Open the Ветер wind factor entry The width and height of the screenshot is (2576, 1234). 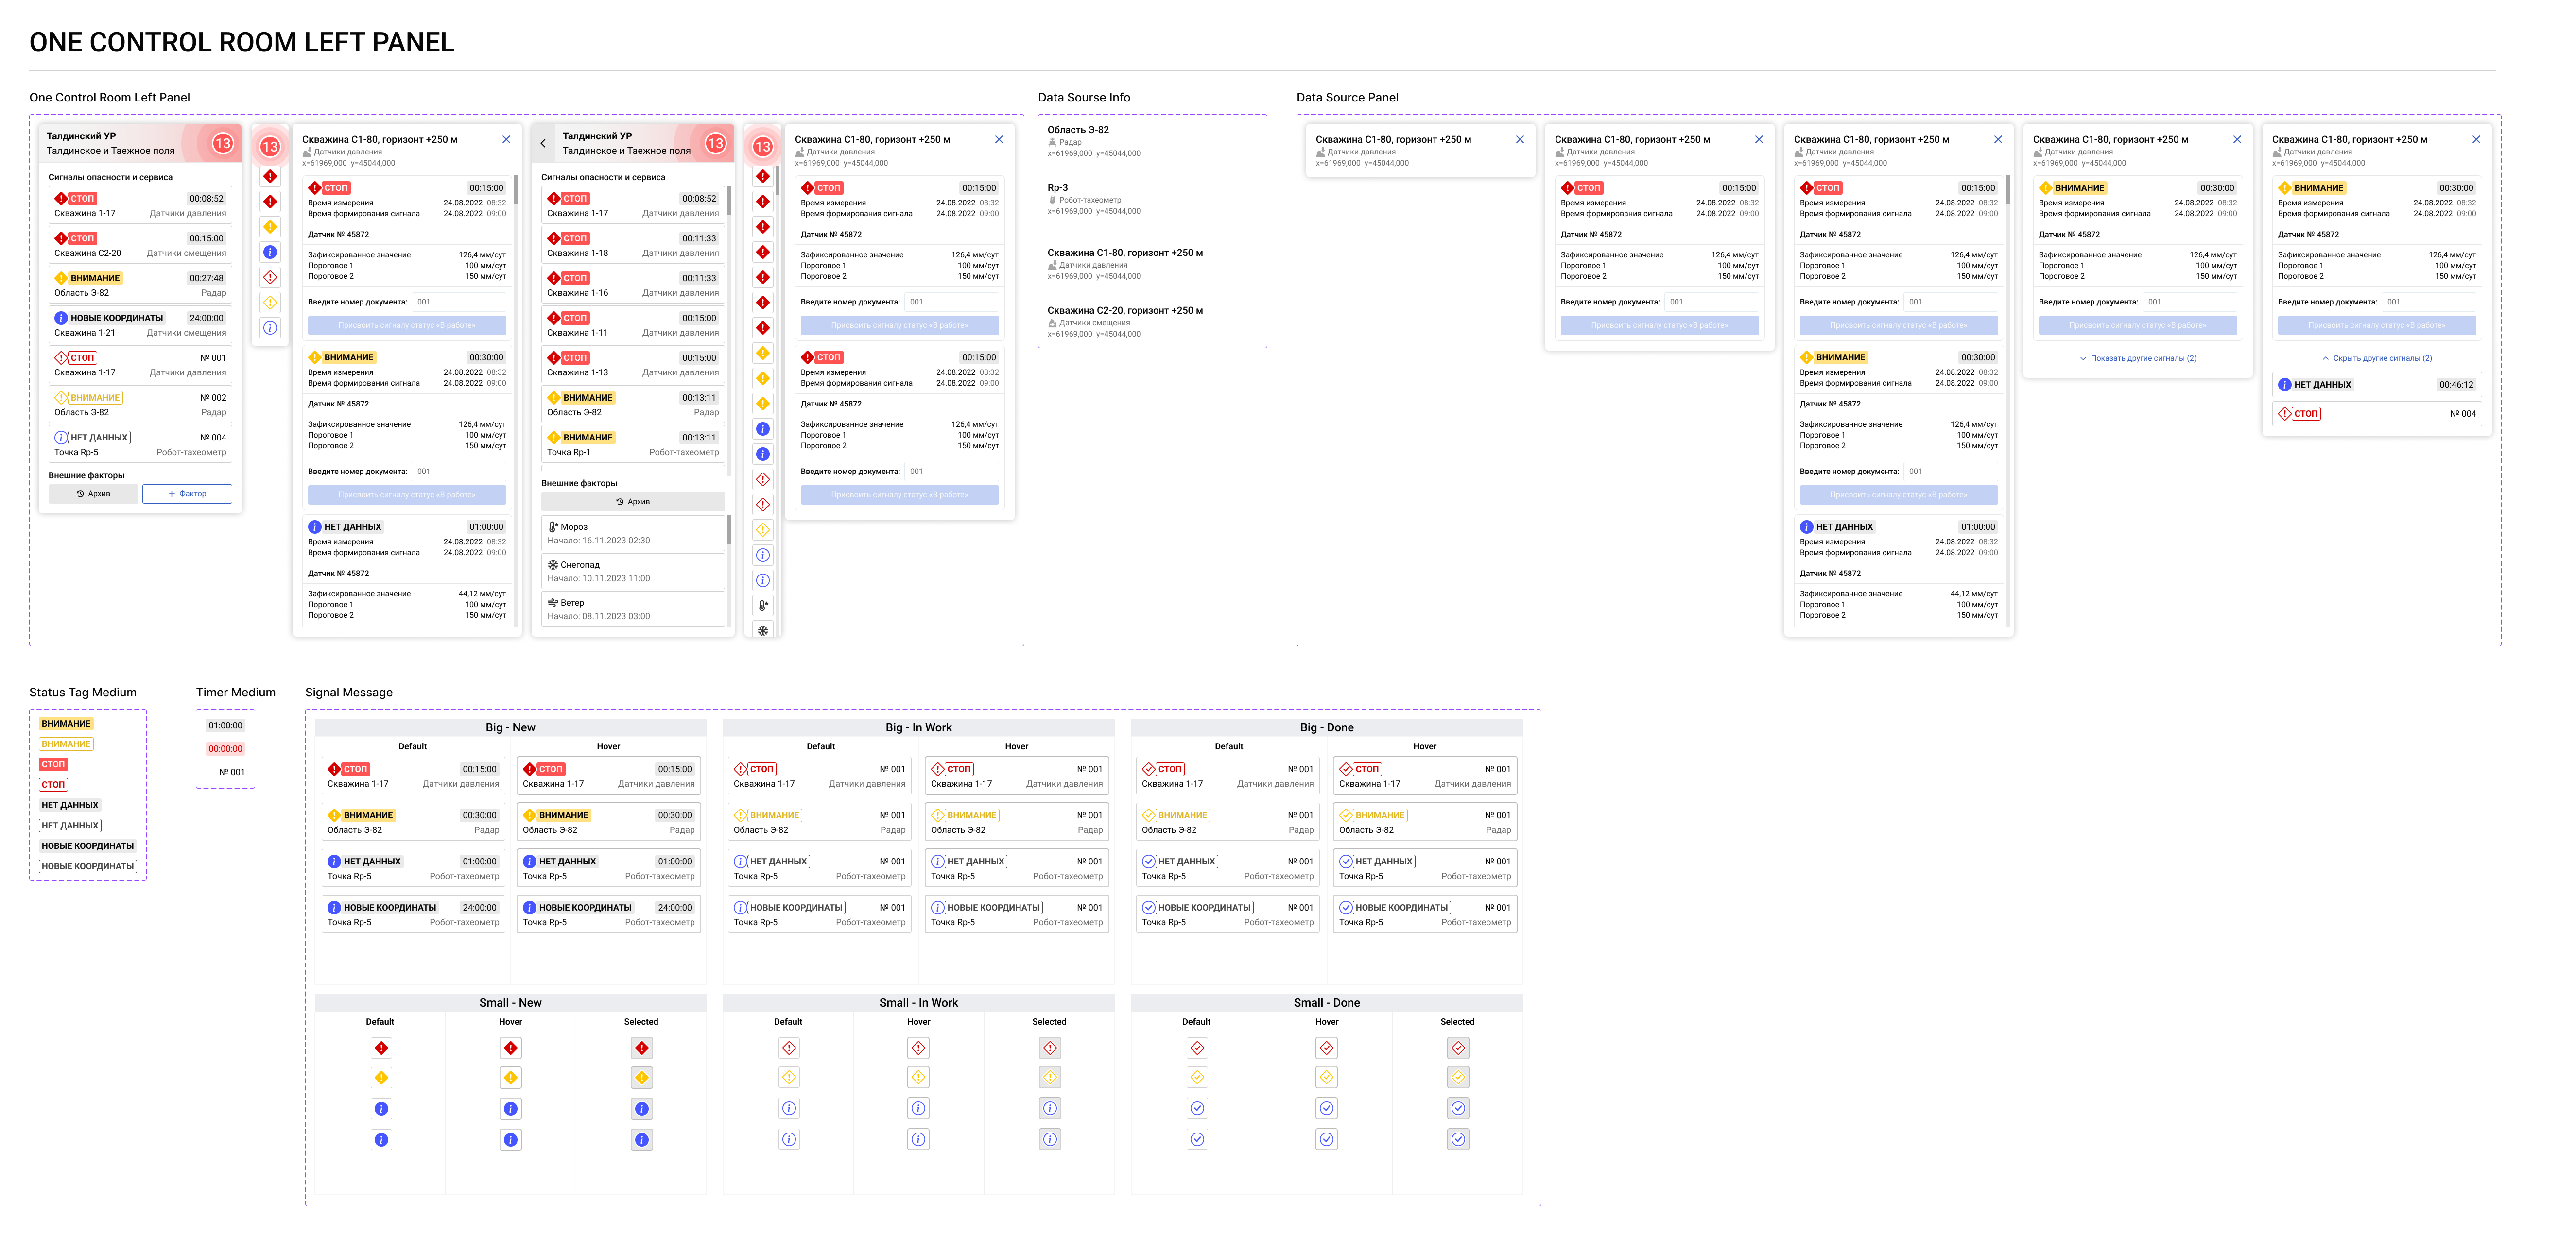click(633, 609)
